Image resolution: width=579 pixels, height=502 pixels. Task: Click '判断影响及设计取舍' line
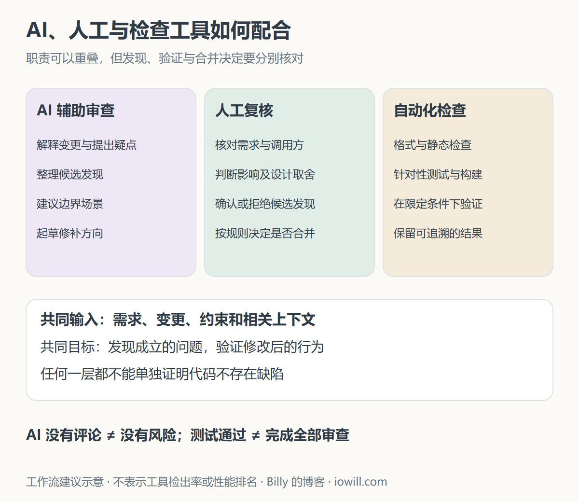[265, 174]
